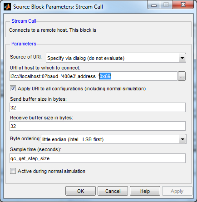Enable Active during normal simulation checkbox
This screenshot has width=197, height=202.
click(x=13, y=171)
